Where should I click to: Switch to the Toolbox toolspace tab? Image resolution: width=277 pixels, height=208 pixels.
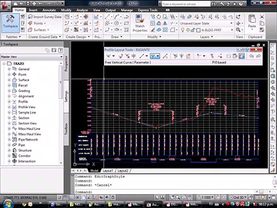tap(66, 129)
